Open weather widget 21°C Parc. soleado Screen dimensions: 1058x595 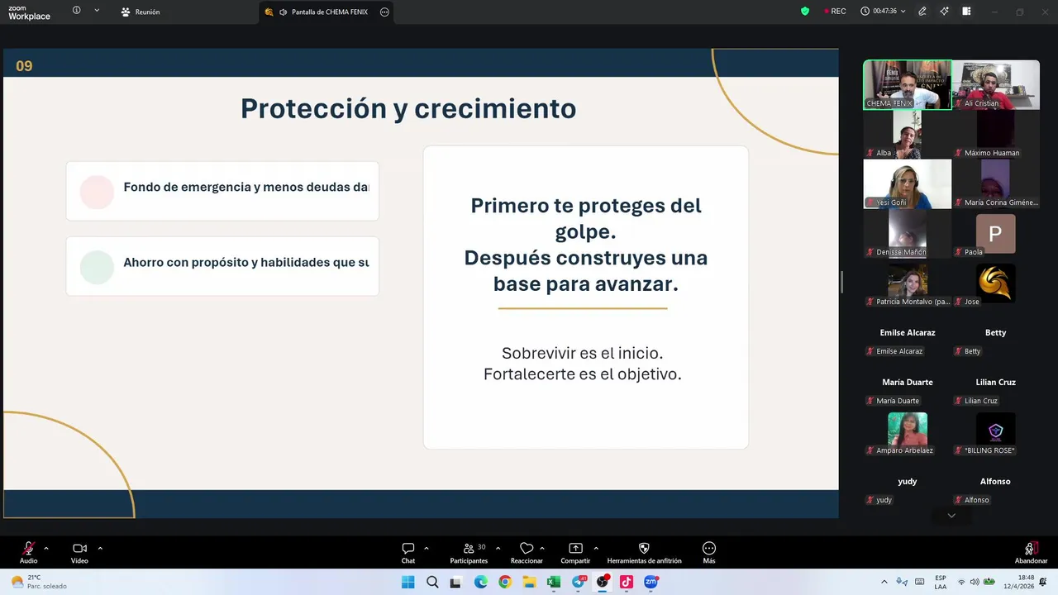click(x=39, y=582)
